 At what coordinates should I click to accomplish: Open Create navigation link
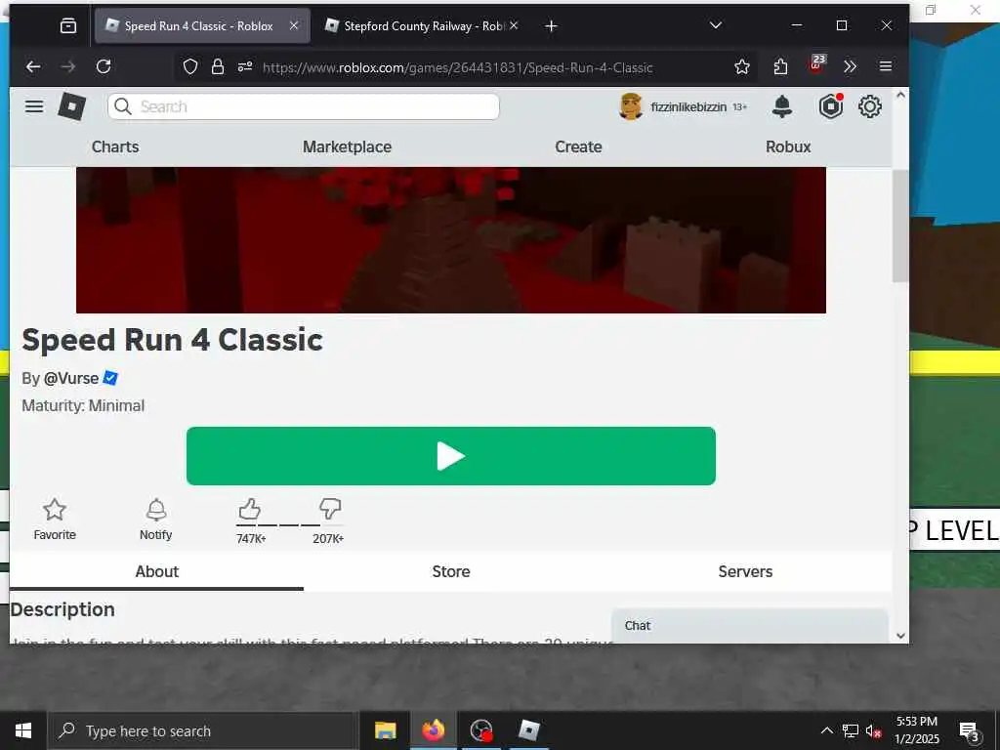[x=578, y=146]
